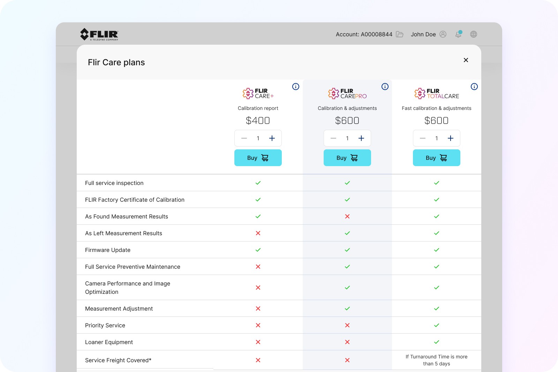Click the turnaround time note for TotalCare
Viewport: 558px width, 372px height.
437,360
